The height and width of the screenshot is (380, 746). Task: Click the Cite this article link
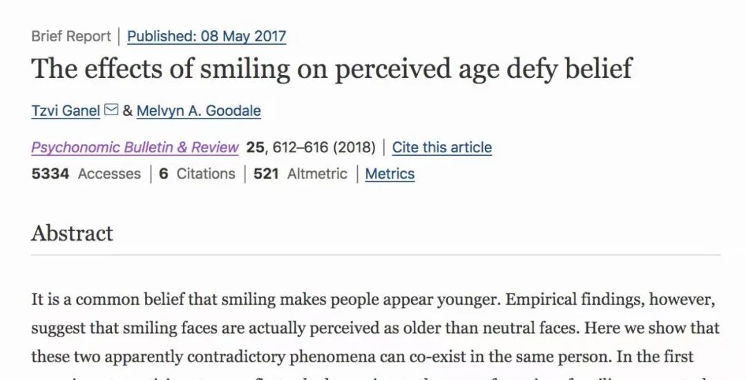tap(442, 148)
